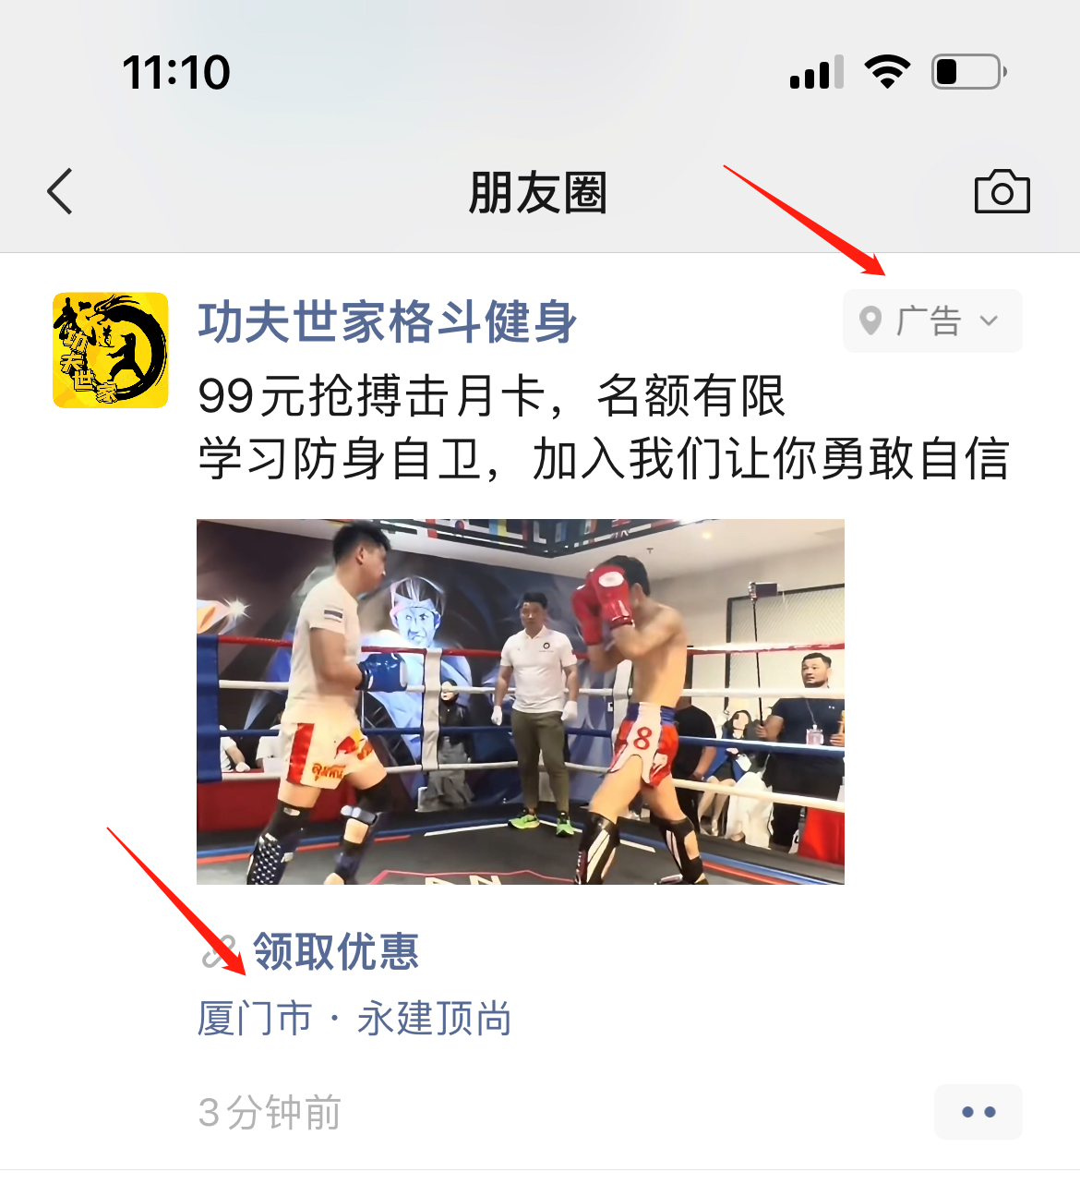
Task: Tap the link chain icon beside 领取优惠
Action: click(x=221, y=952)
